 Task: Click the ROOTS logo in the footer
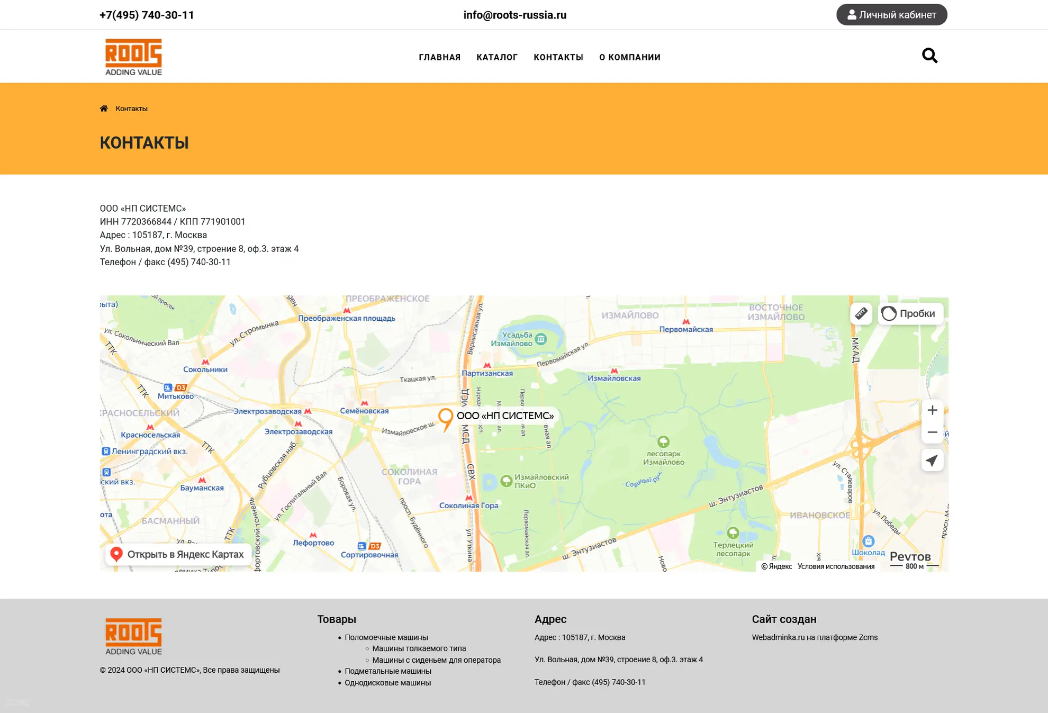coord(133,636)
